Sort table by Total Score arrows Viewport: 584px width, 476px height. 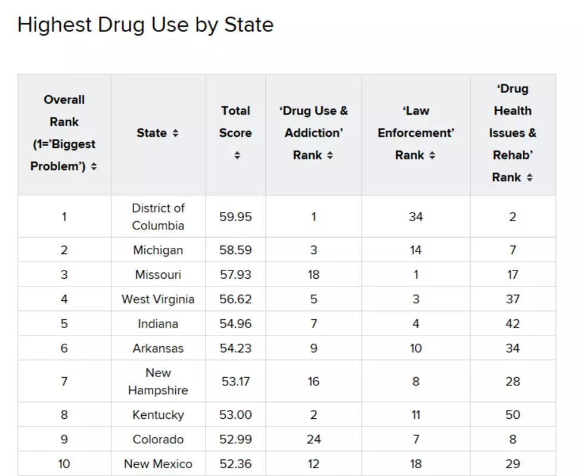[x=237, y=155]
